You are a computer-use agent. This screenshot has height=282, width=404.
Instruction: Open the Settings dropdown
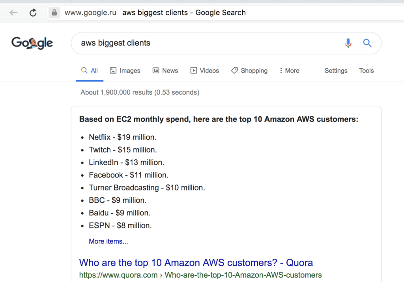click(x=336, y=71)
